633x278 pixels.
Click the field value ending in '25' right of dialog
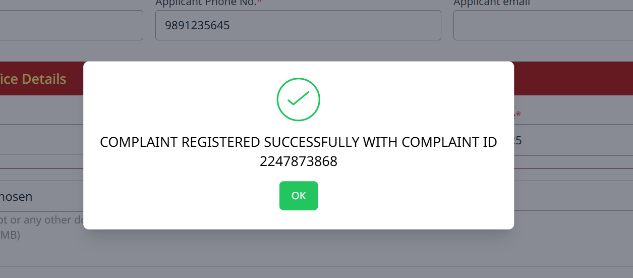[x=517, y=141]
